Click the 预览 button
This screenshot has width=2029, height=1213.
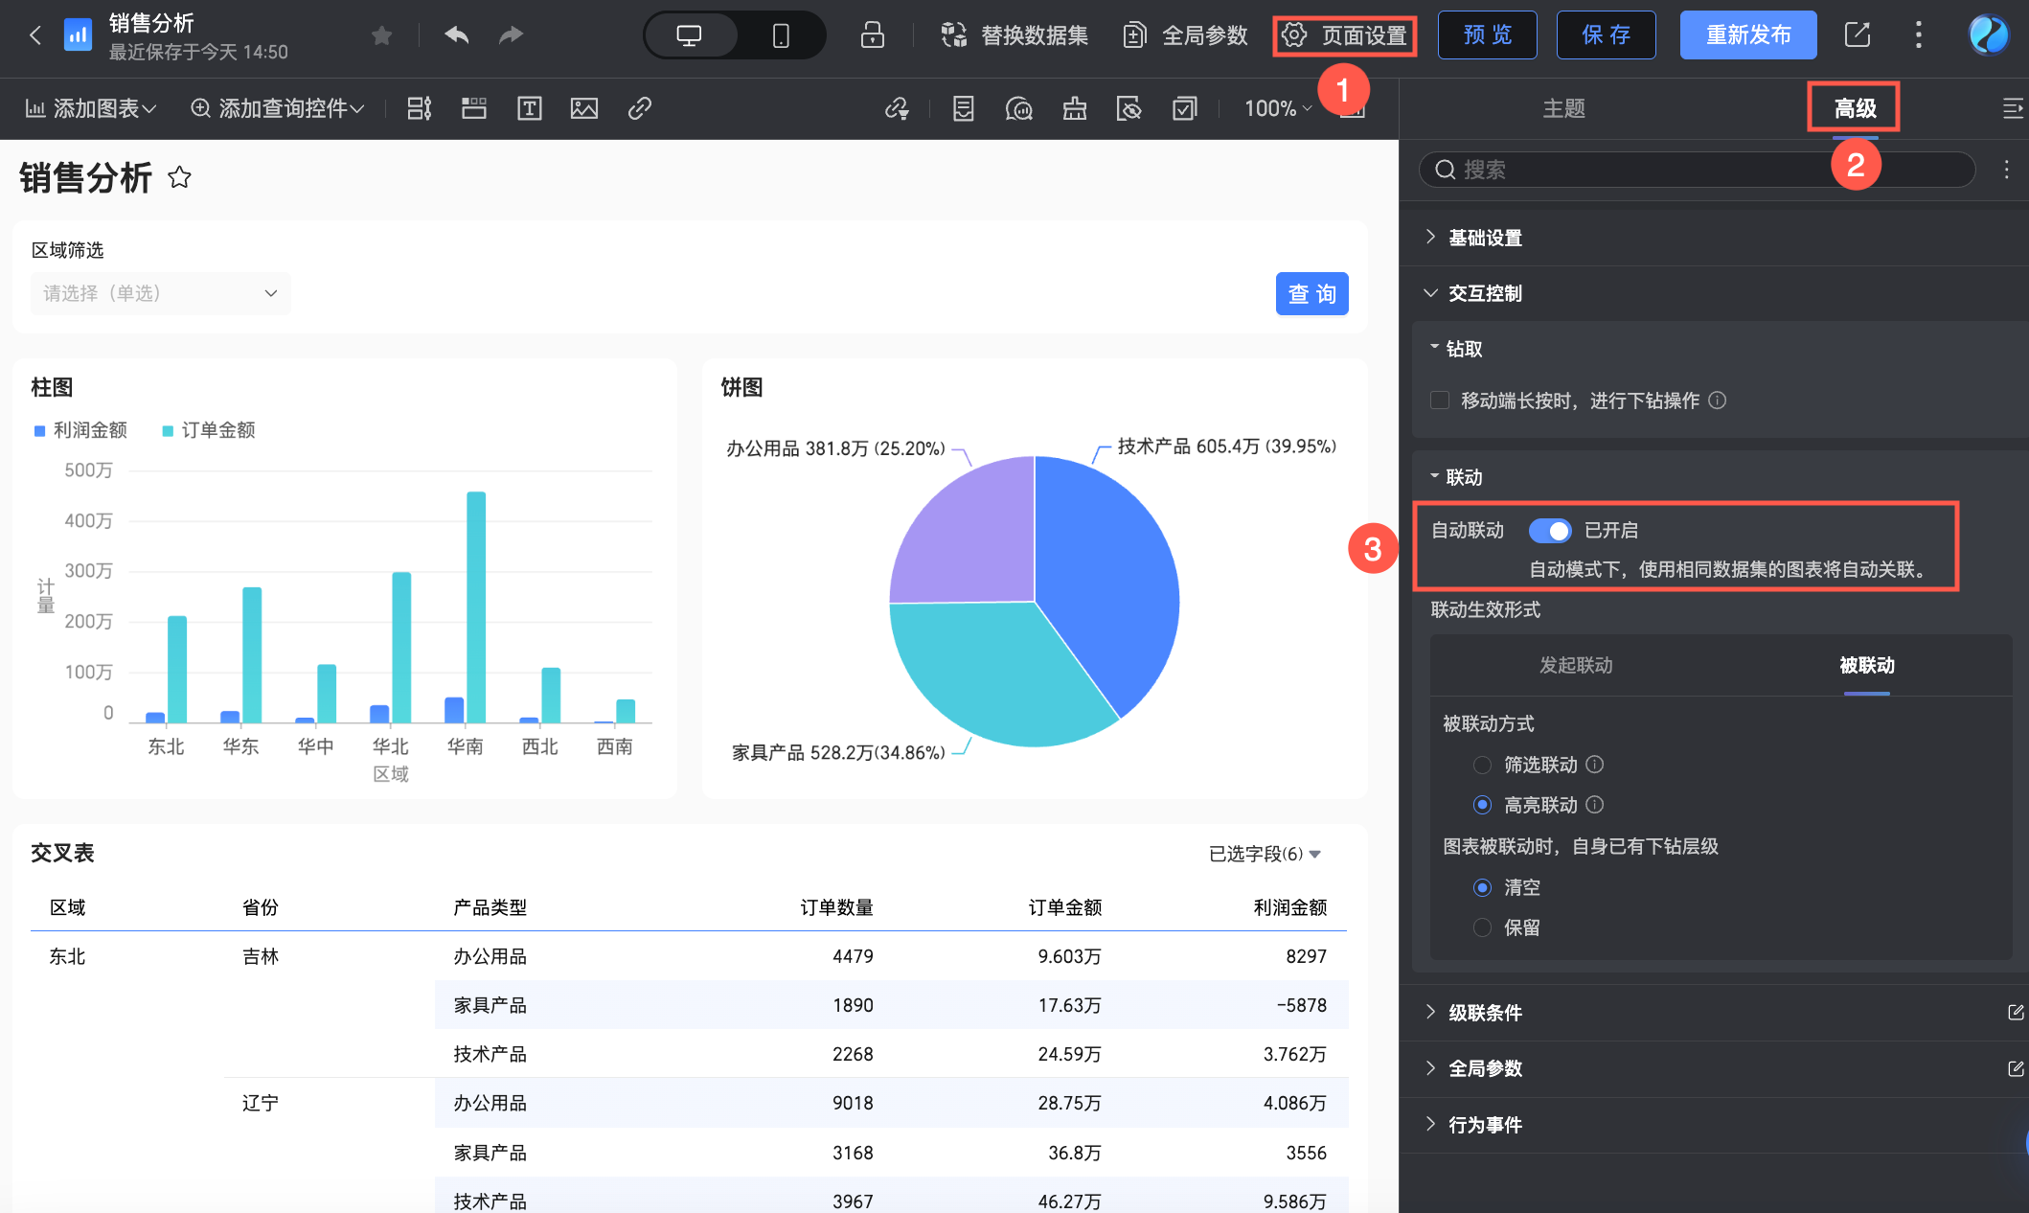[x=1488, y=35]
